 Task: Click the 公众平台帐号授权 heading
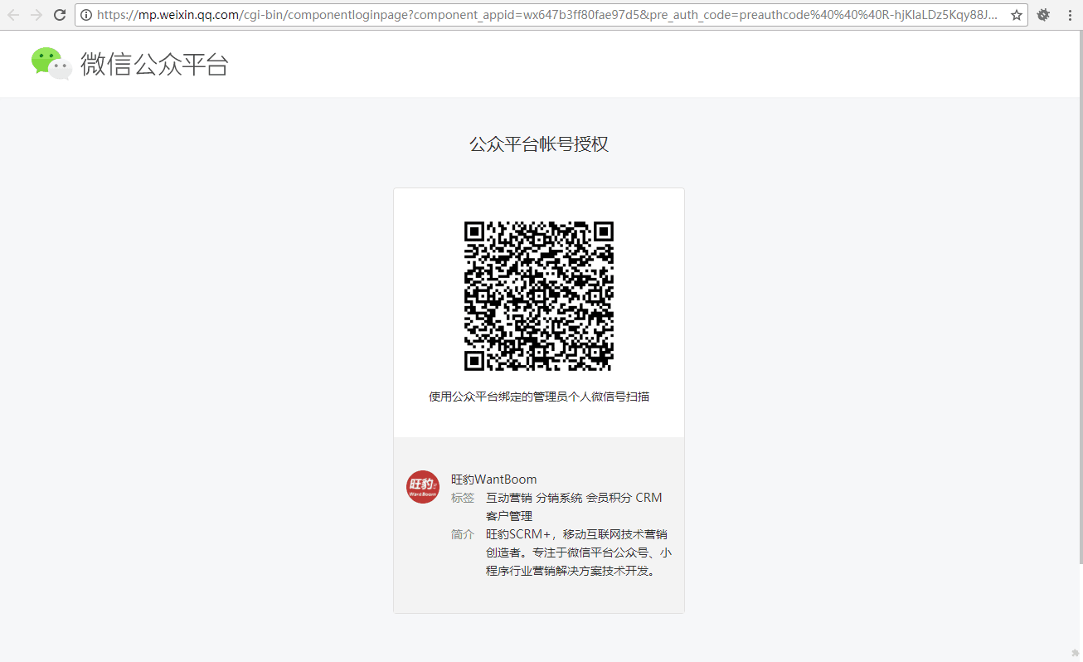tap(539, 144)
